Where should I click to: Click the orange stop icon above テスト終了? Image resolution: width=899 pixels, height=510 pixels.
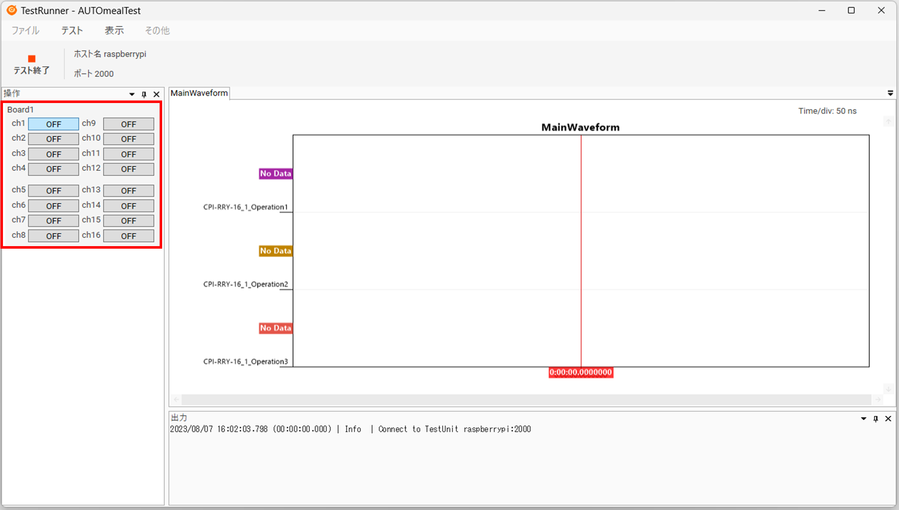[x=31, y=59]
